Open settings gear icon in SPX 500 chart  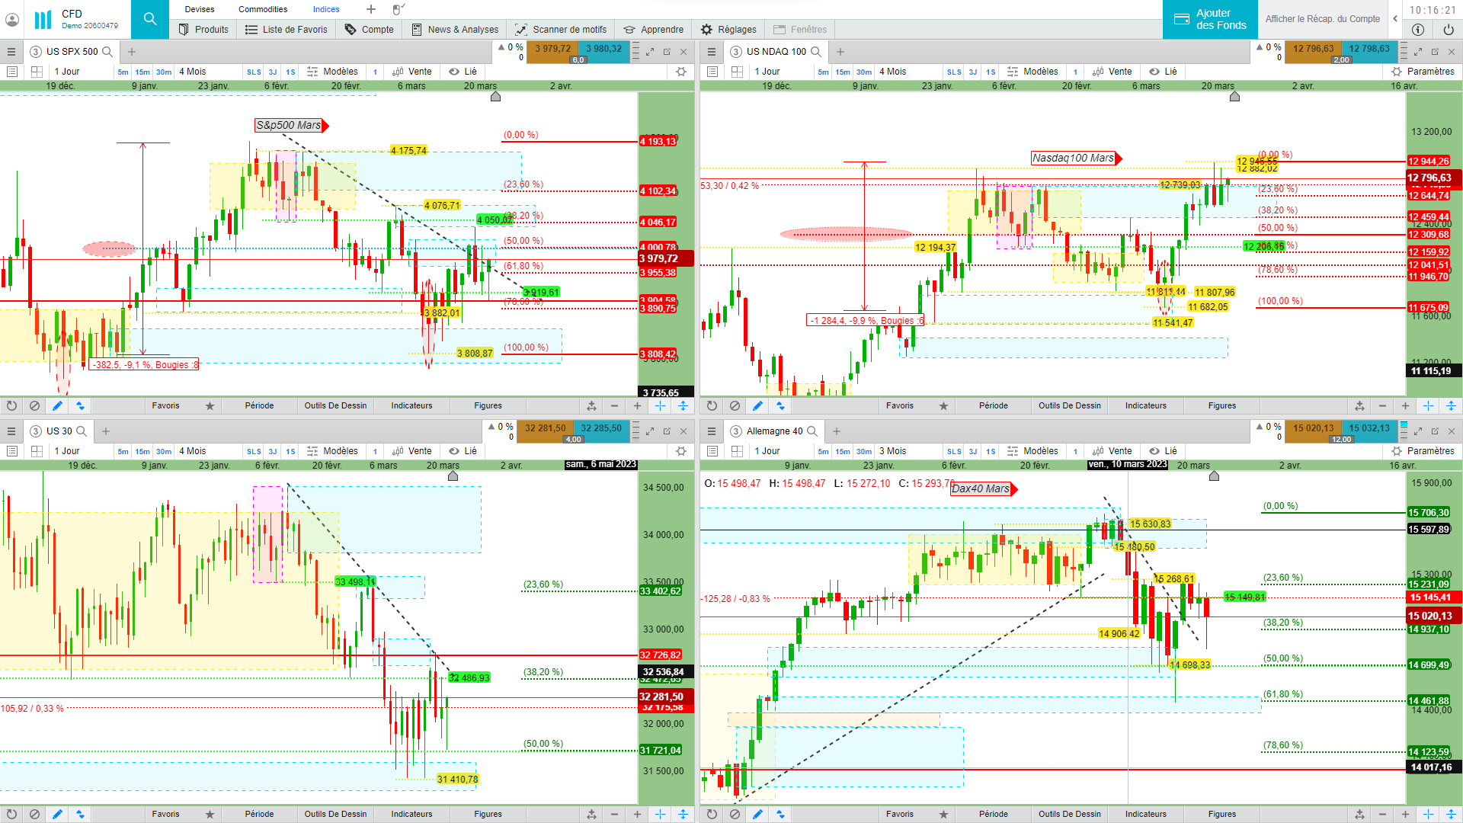(x=681, y=72)
